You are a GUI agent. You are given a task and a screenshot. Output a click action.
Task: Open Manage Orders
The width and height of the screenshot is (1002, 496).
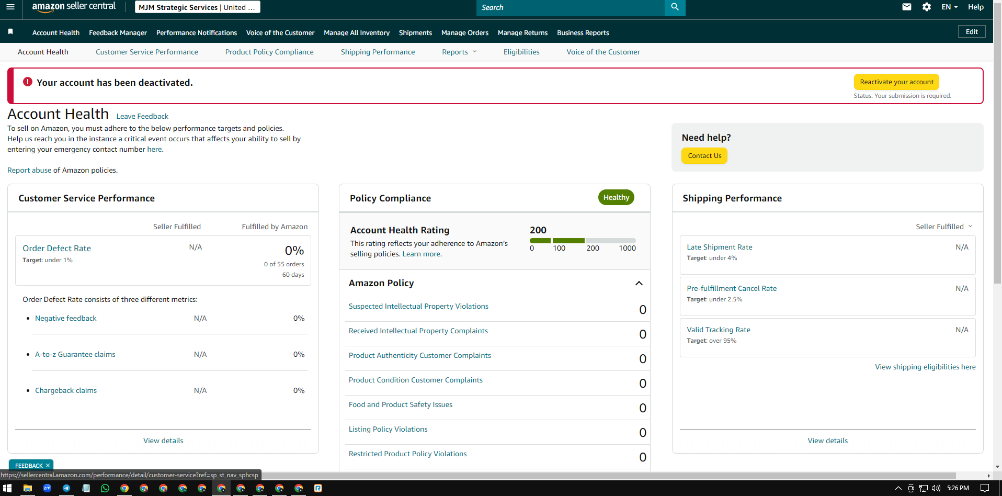pos(465,32)
